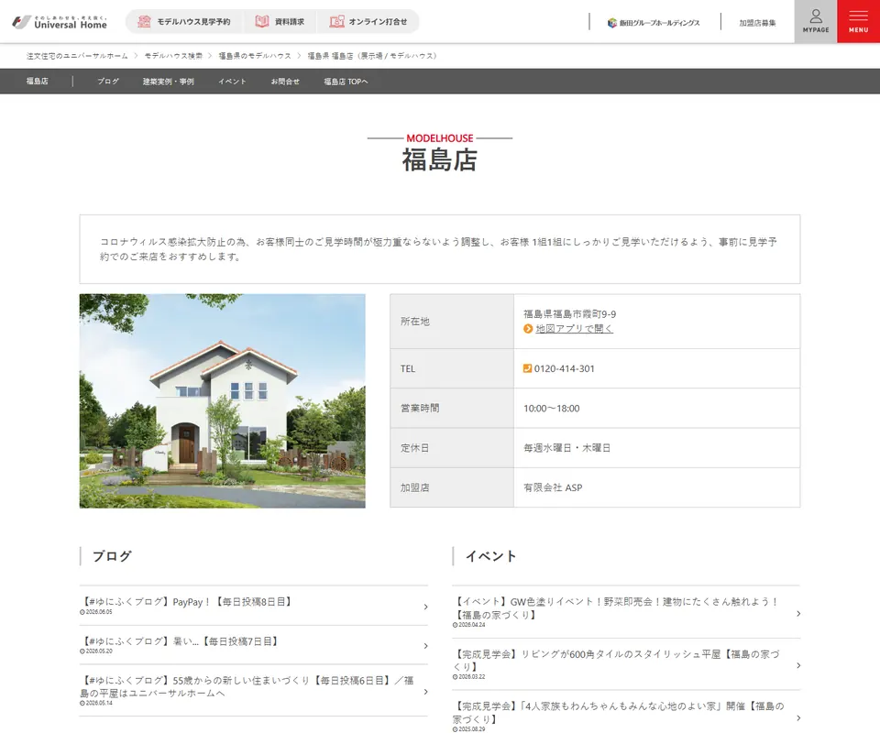Select 建築実例・事例 in navigation bar

tap(169, 82)
